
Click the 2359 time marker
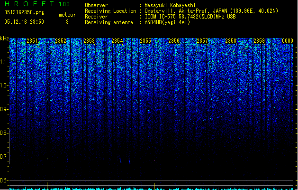tap(259, 41)
